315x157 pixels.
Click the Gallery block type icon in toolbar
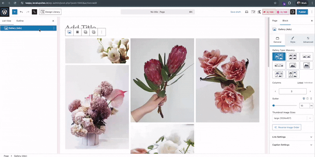(69, 32)
